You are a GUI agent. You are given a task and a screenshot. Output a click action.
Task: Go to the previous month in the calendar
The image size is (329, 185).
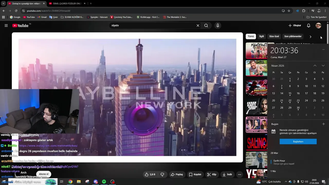click(315, 66)
